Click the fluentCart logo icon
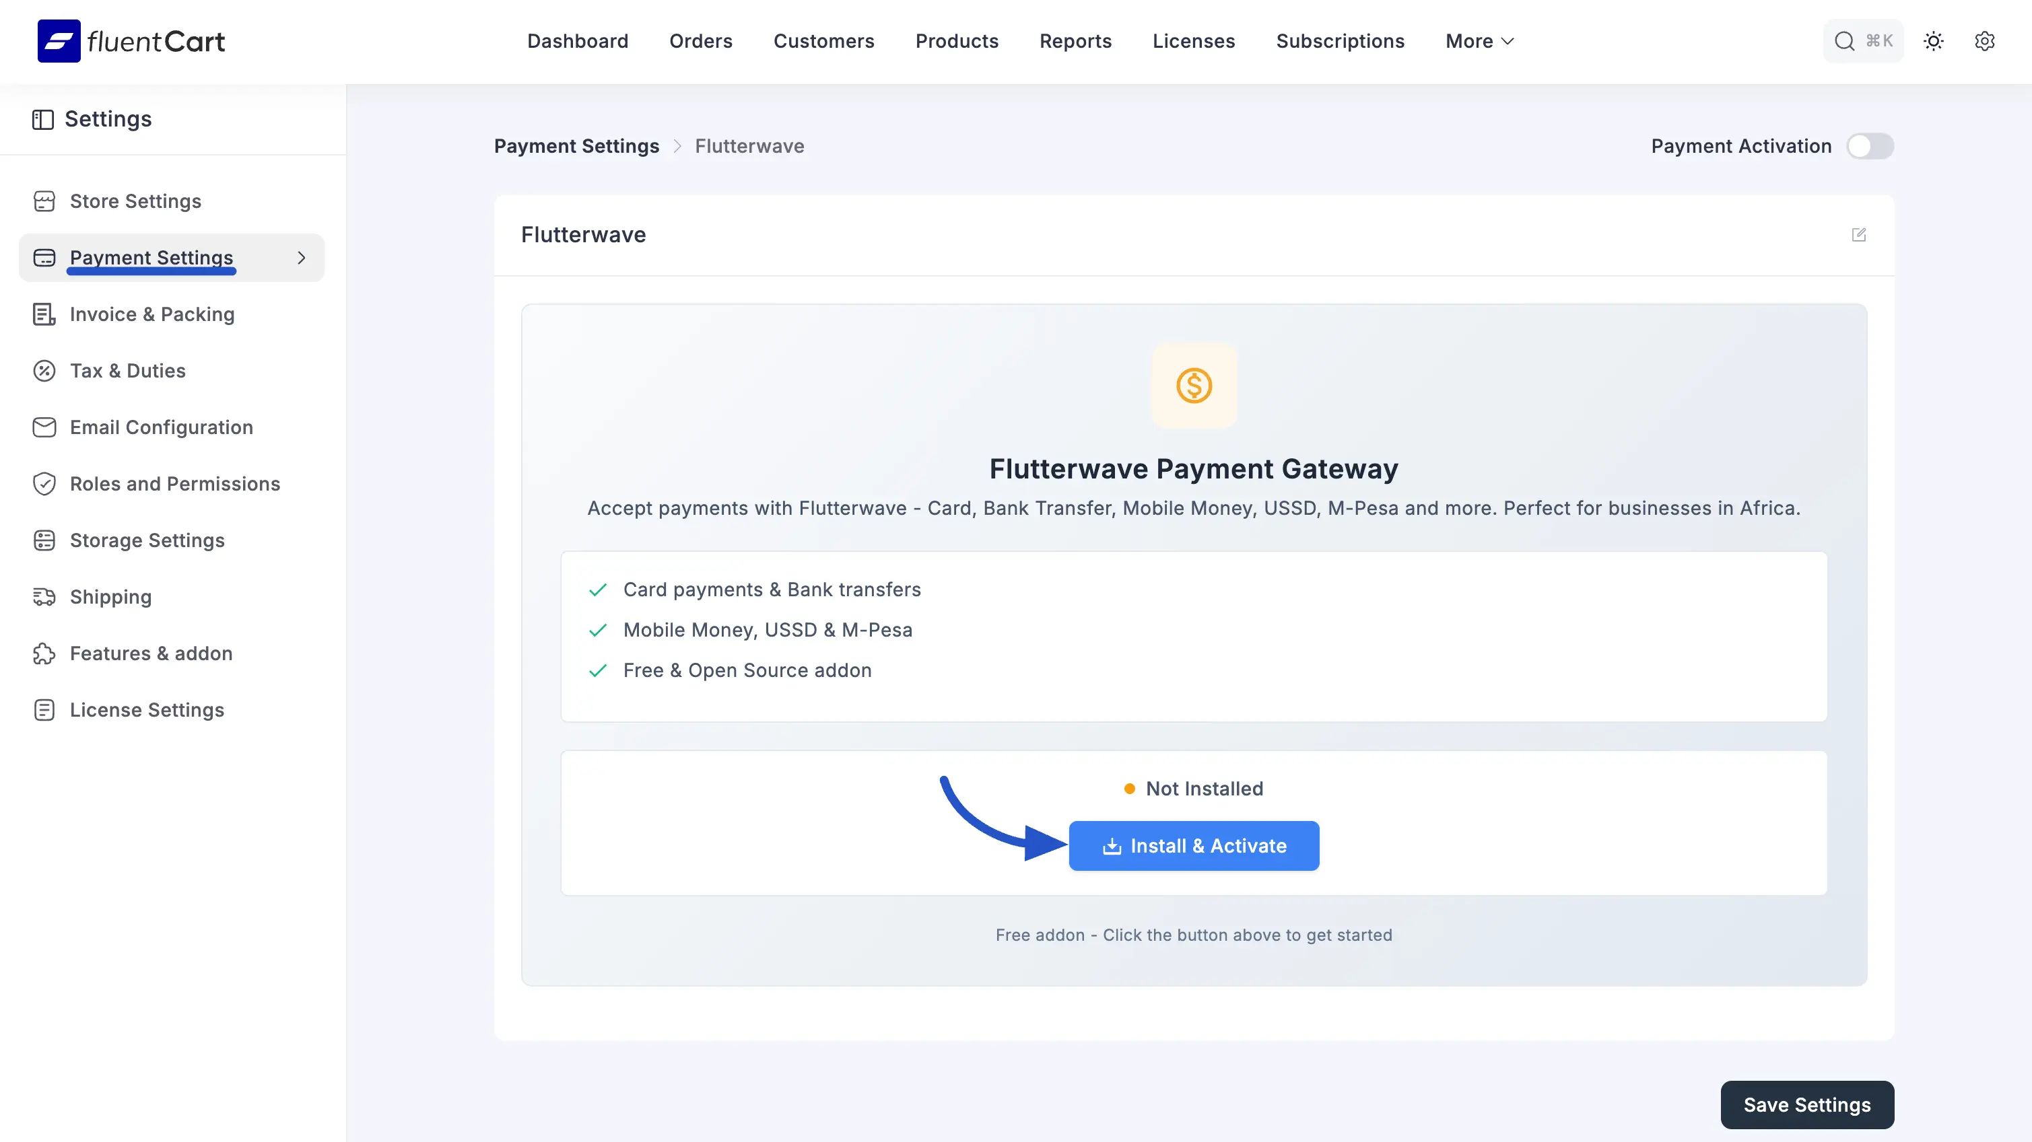2032x1142 pixels. pyautogui.click(x=59, y=41)
